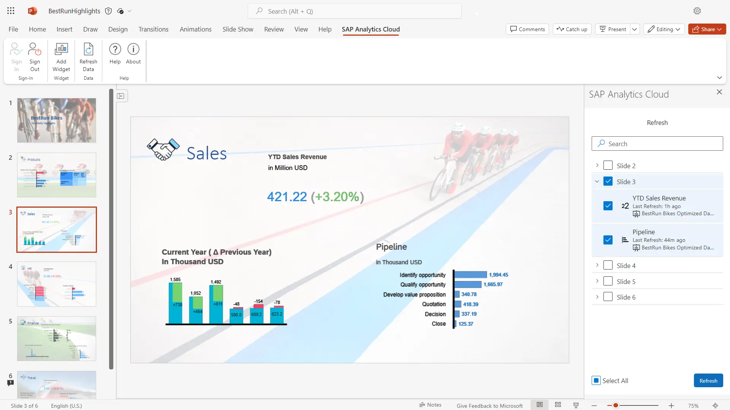Switch to Normal view in status bar

pyautogui.click(x=540, y=405)
